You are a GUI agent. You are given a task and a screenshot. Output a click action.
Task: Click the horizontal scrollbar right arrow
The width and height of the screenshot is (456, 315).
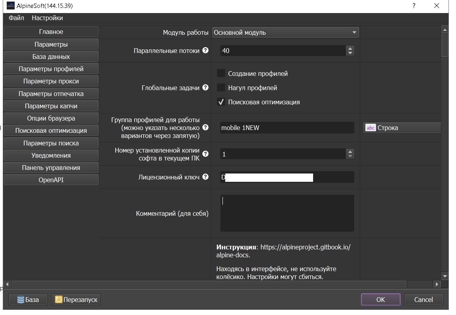[x=437, y=284]
